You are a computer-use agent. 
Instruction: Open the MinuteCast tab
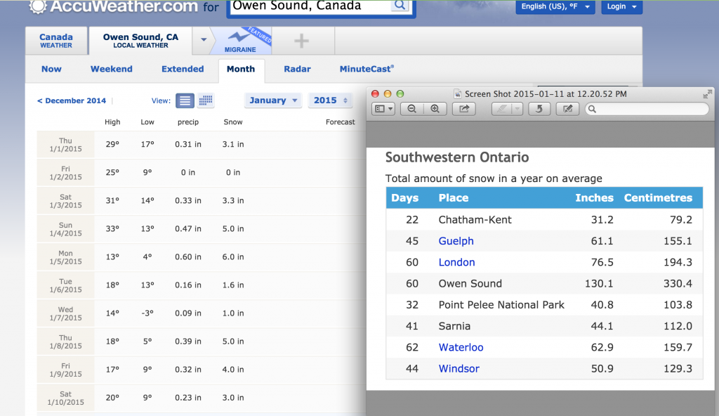tap(367, 69)
